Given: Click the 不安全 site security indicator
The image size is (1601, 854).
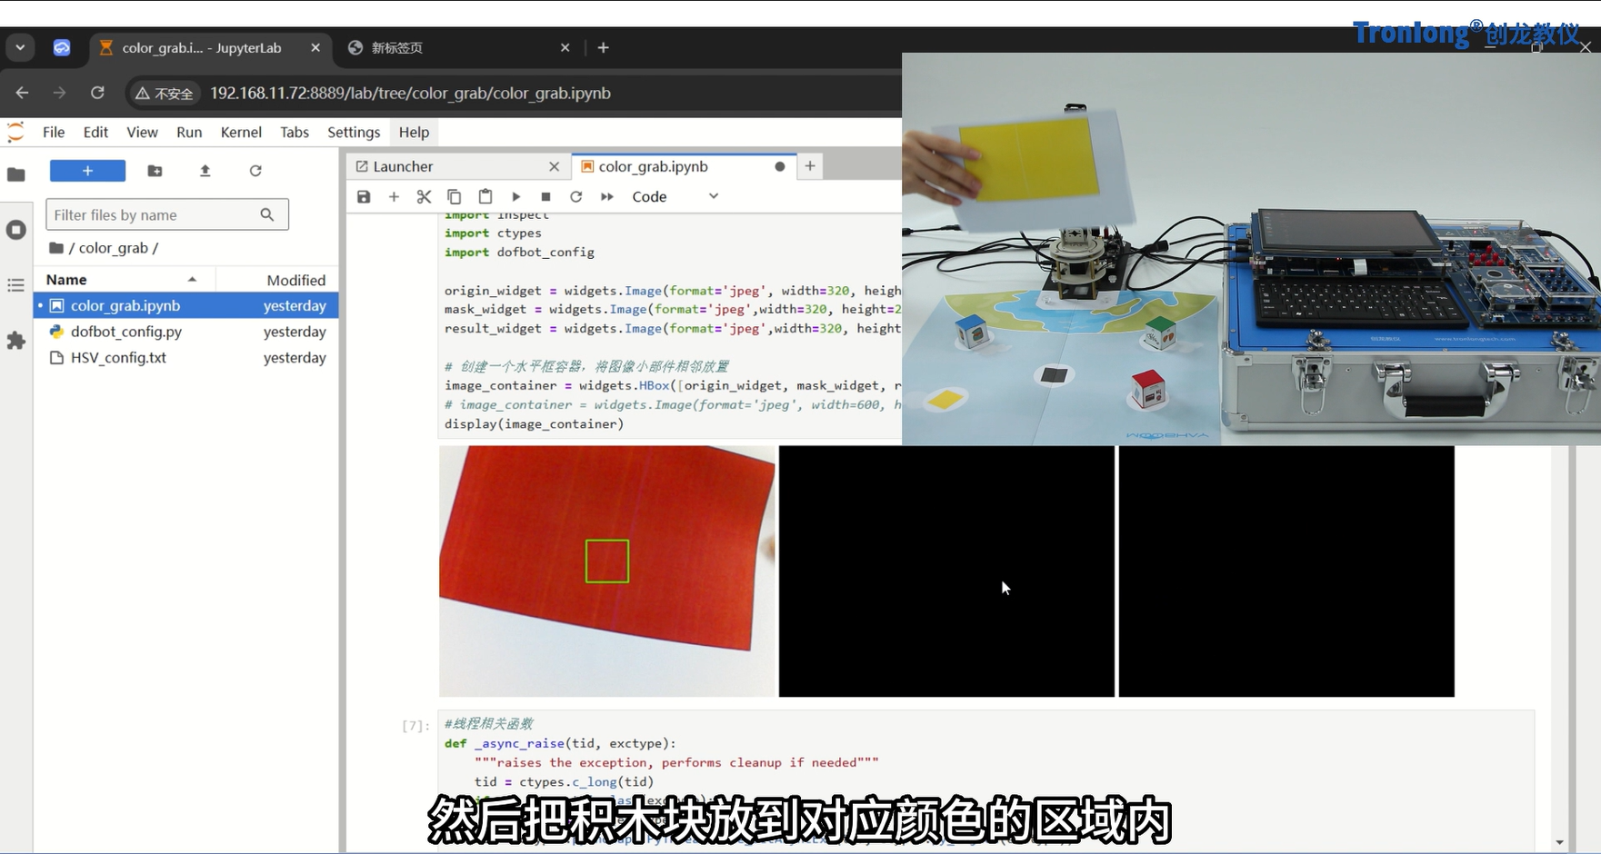Looking at the screenshot, I should tap(165, 93).
